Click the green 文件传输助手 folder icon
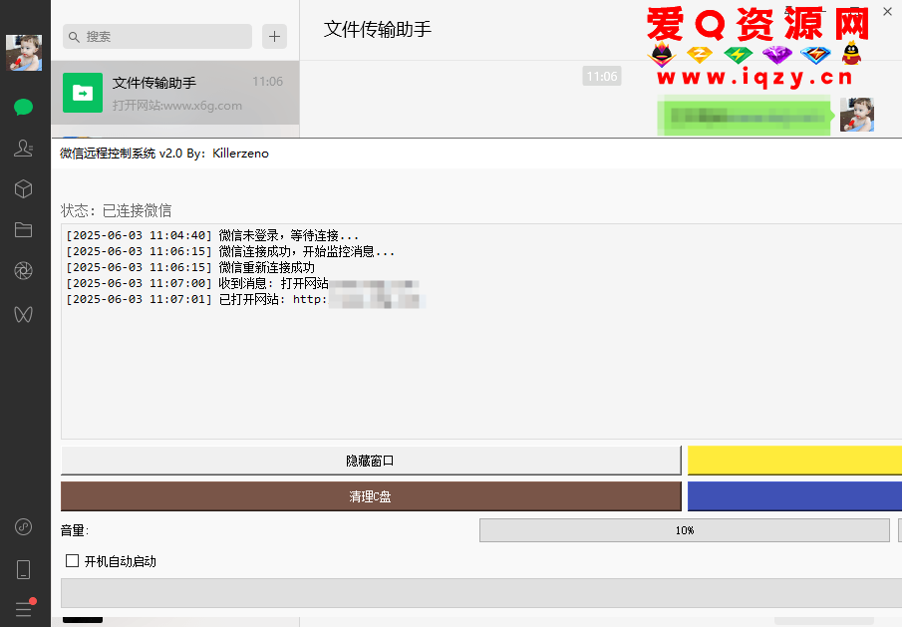902x627 pixels. pyautogui.click(x=83, y=93)
